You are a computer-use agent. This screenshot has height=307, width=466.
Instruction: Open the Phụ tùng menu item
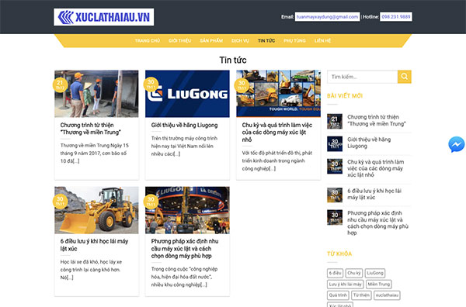pyautogui.click(x=294, y=40)
